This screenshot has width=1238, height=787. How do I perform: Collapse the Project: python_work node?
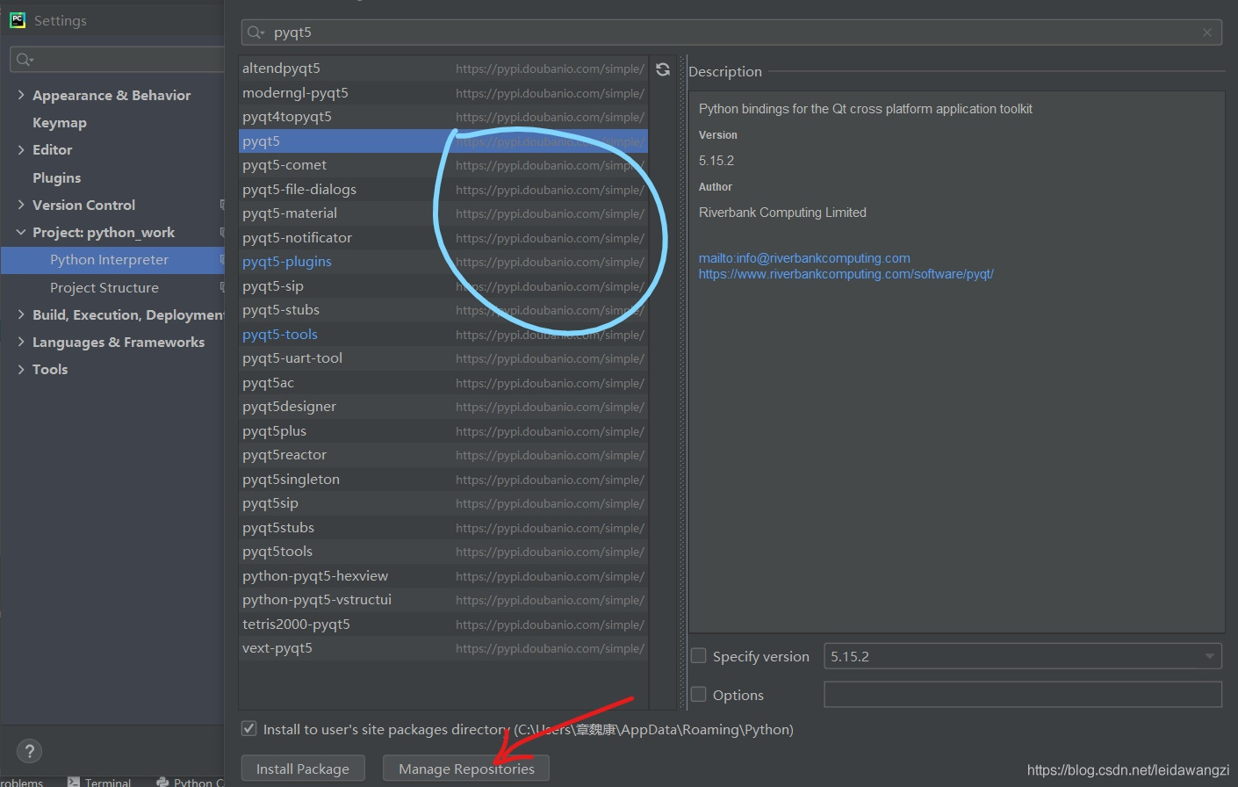[21, 232]
